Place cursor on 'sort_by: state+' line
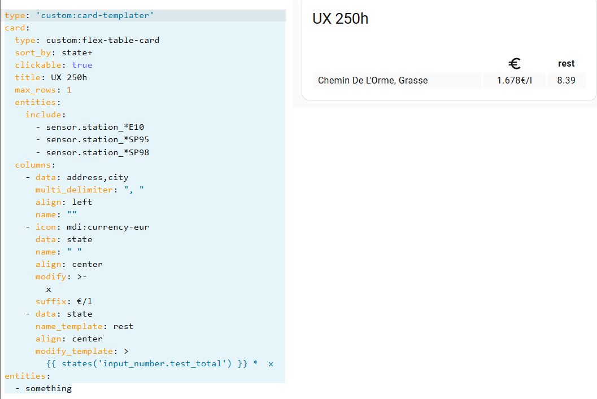597x399 pixels. point(54,53)
